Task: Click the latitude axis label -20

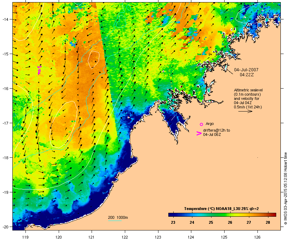Action: tap(5, 227)
